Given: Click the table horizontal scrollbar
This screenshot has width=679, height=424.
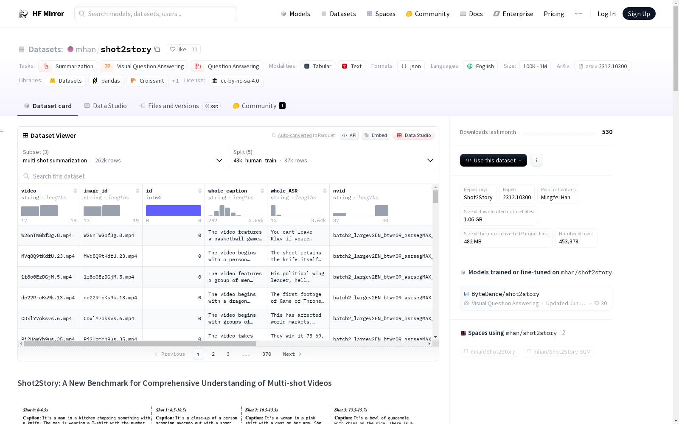Looking at the screenshot, I should click(140, 343).
